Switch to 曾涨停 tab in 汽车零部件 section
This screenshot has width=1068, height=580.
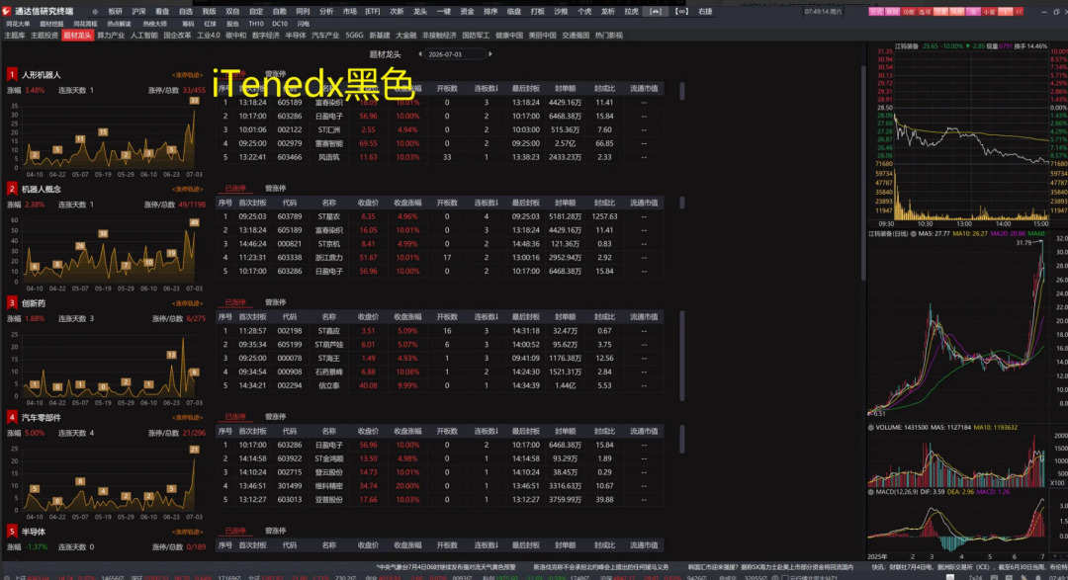[x=275, y=417]
